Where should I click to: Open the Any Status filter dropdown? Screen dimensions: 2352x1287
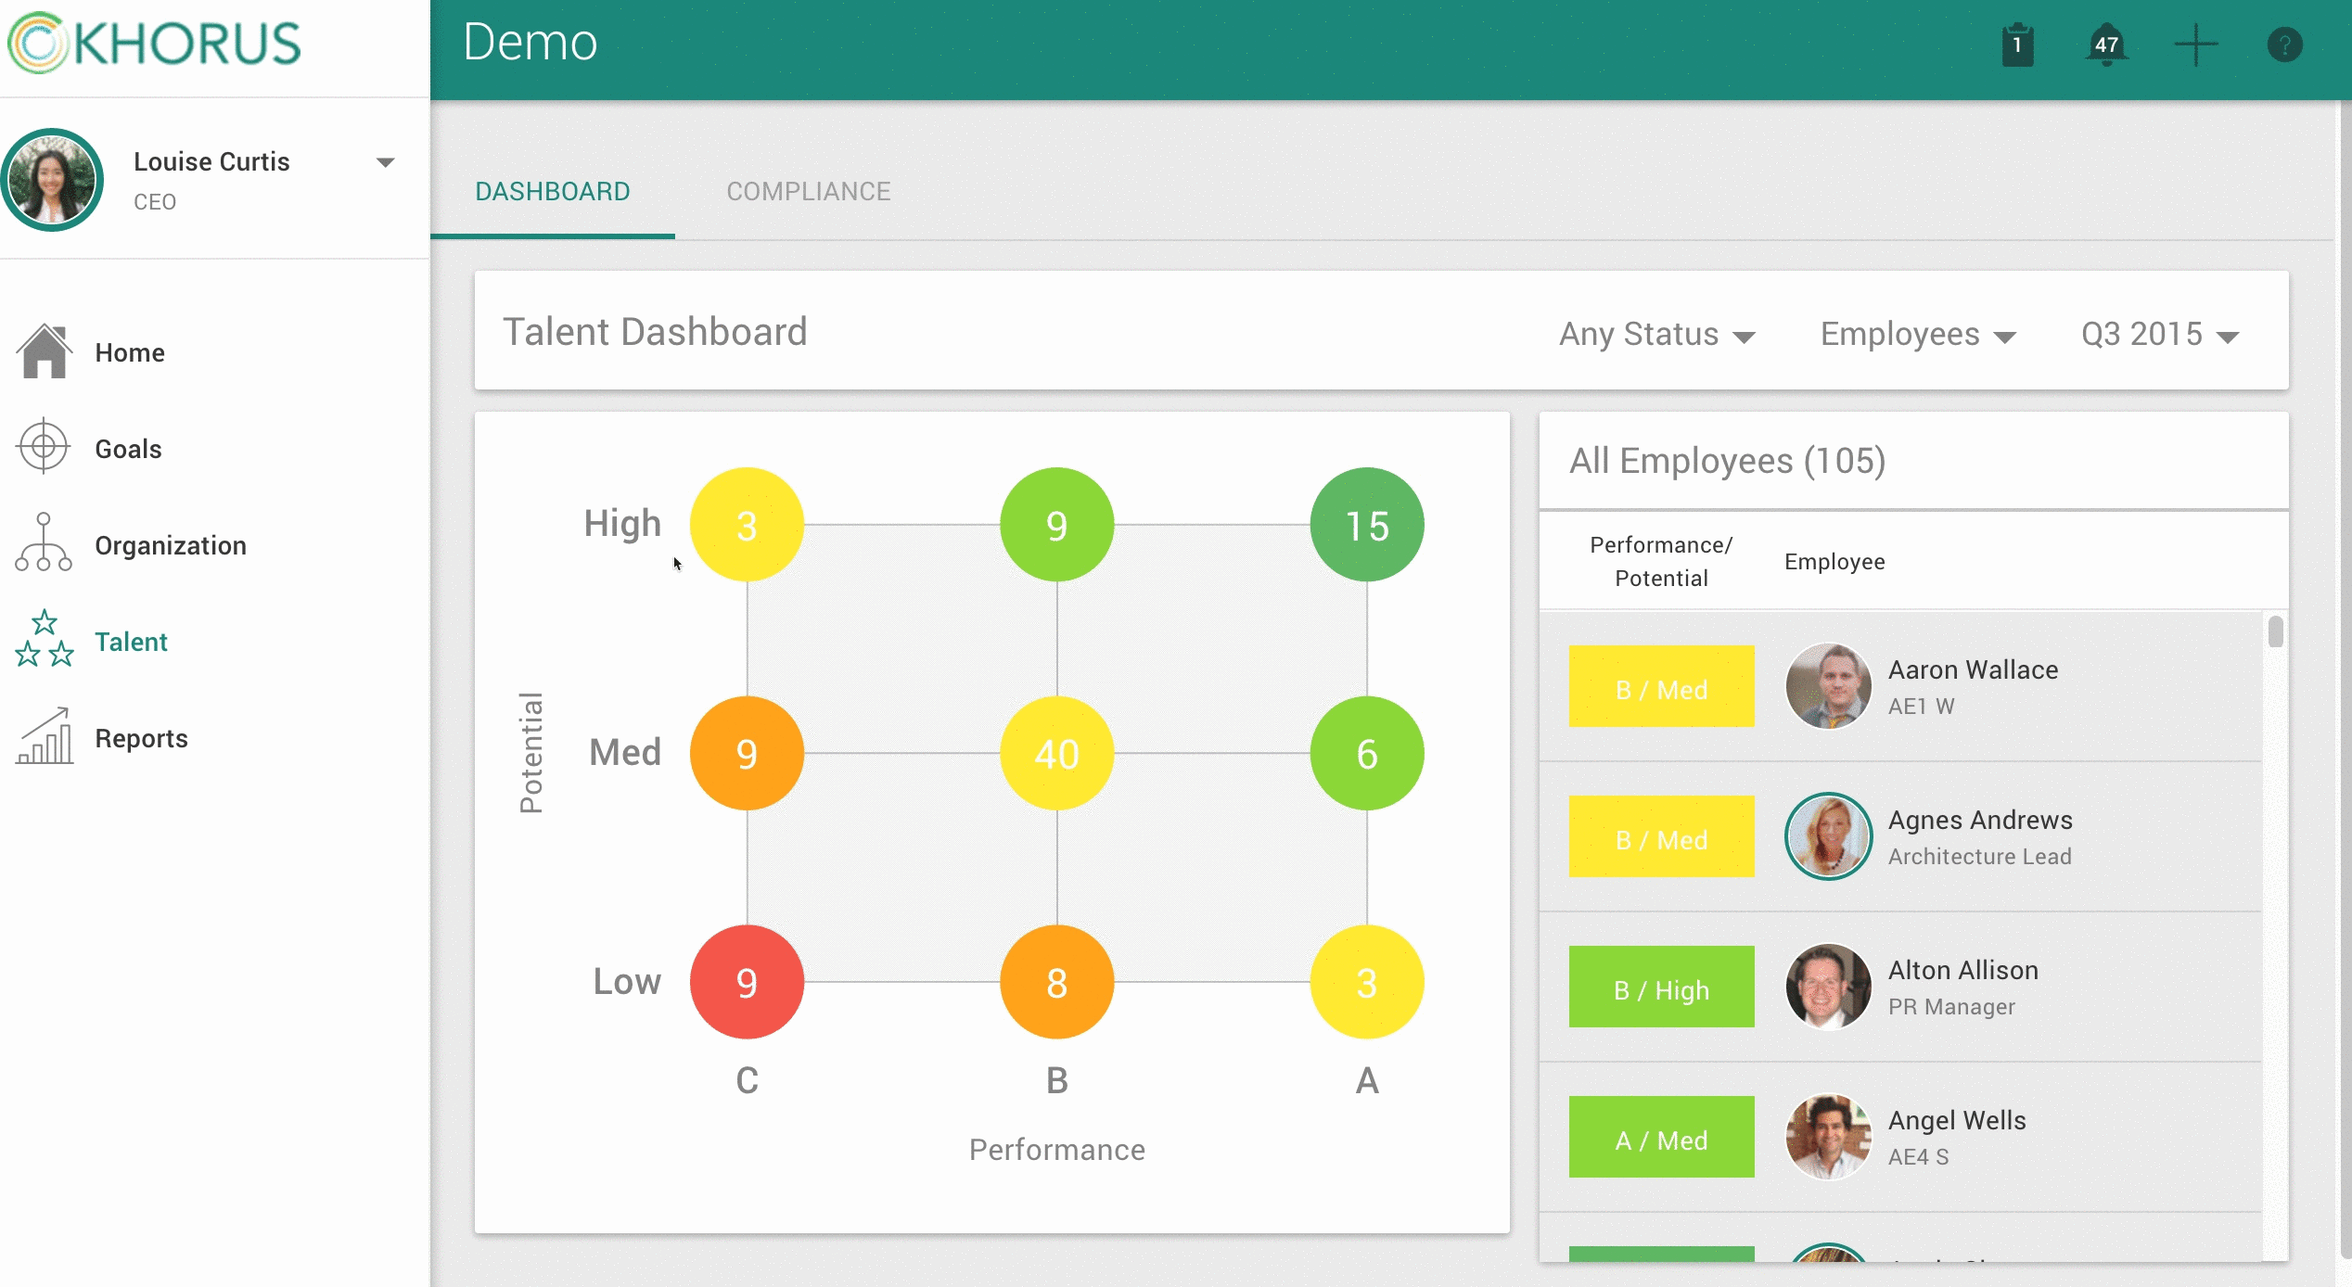[x=1656, y=334]
